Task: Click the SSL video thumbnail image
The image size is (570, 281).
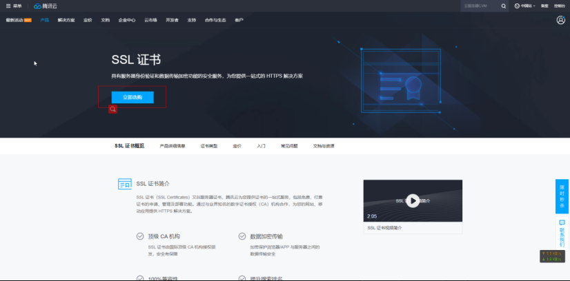Action: (x=413, y=200)
